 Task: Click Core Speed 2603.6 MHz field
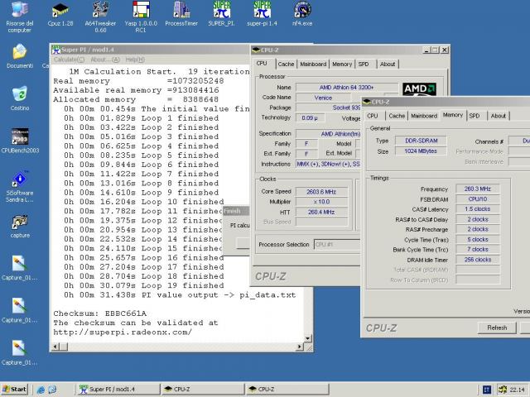tap(321, 192)
